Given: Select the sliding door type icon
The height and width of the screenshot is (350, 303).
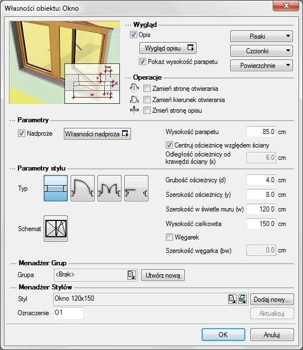Looking at the screenshot, I should click(x=136, y=188).
